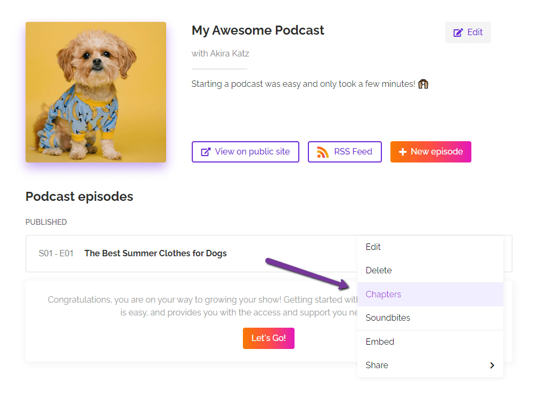
Task: Select Soundbites in the episode menu
Action: 387,318
